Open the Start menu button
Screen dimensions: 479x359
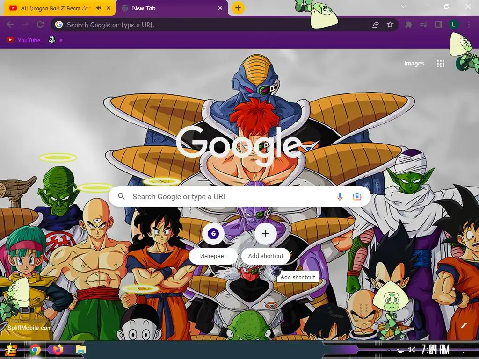click(11, 350)
